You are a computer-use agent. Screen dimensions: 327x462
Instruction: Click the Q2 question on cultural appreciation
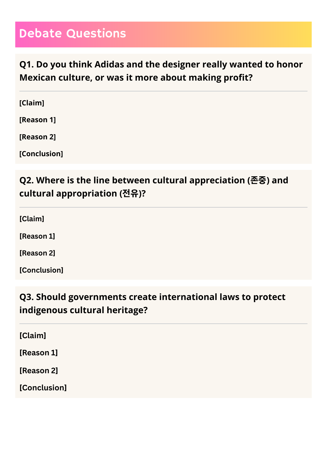[x=154, y=187]
